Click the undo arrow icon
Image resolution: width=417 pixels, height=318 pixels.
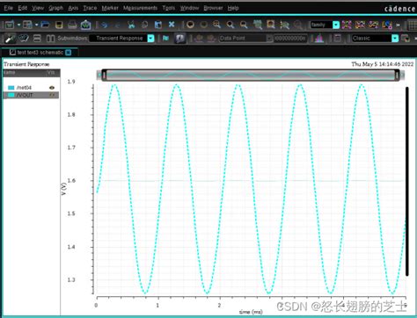click(x=104, y=25)
